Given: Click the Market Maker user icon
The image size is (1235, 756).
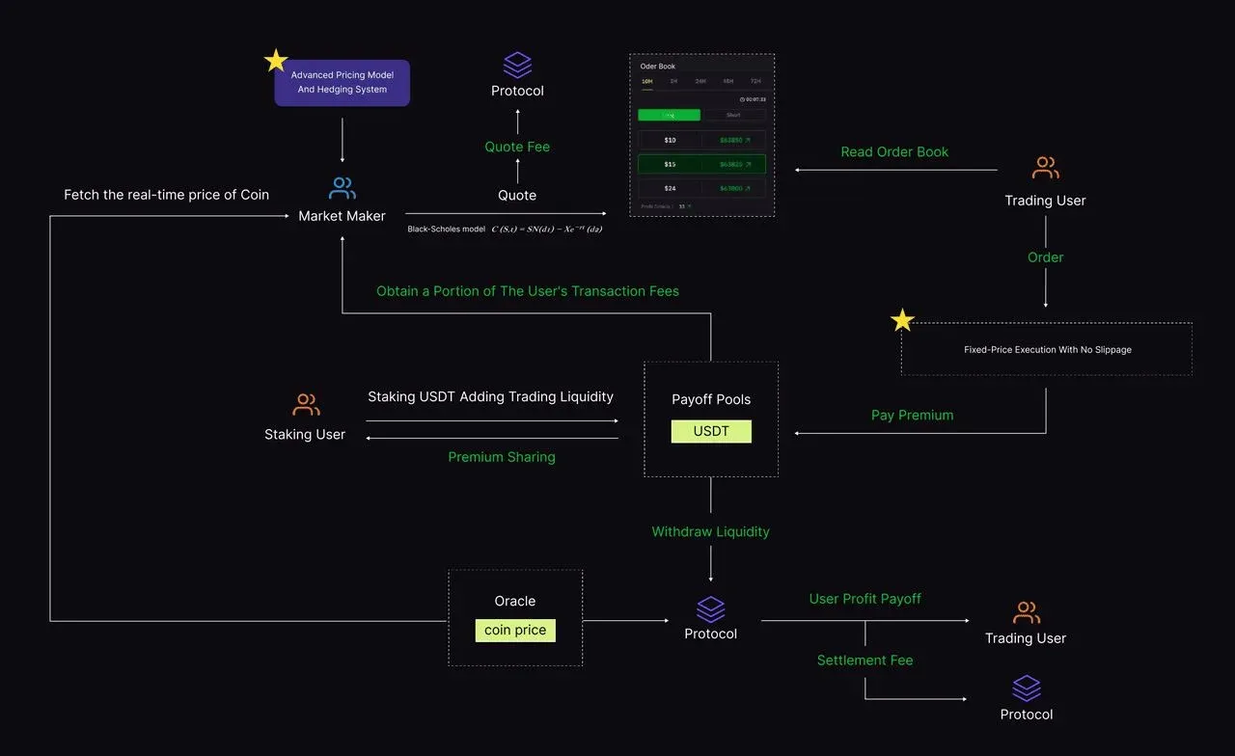Looking at the screenshot, I should pyautogui.click(x=342, y=187).
